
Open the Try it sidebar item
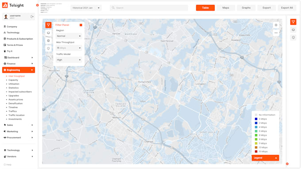point(8,51)
